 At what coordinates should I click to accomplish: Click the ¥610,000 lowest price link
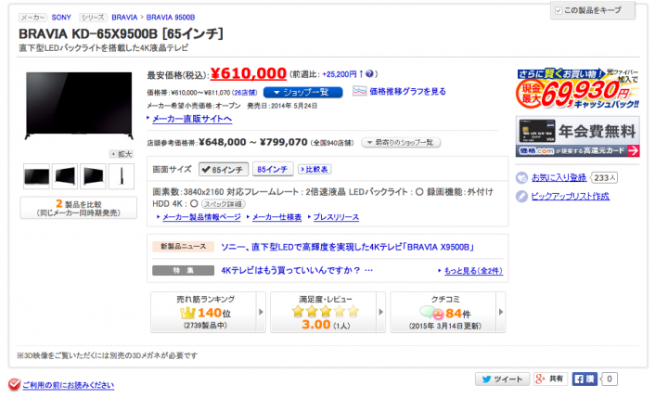pyautogui.click(x=249, y=73)
